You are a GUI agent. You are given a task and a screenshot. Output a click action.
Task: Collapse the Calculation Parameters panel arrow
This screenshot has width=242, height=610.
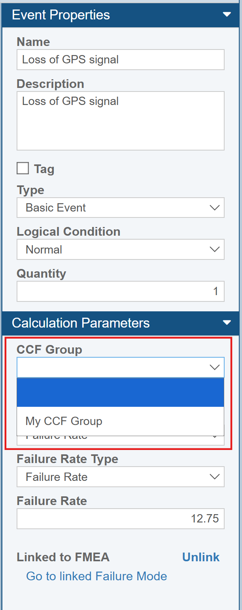pos(227,322)
